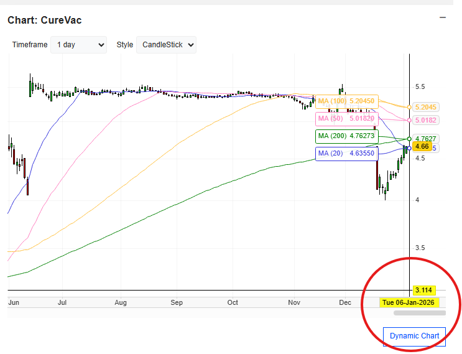462x354 pixels.
Task: Collapse the CureVac chart panel with minus icon
Action: (442, 17)
